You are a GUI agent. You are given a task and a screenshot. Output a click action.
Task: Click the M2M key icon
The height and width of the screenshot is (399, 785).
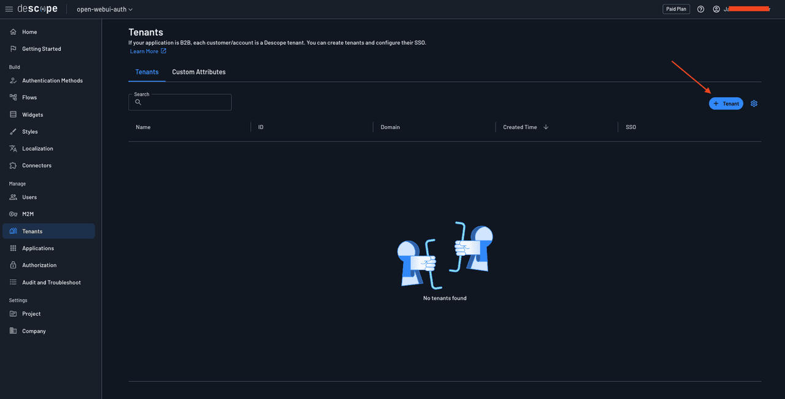click(13, 214)
